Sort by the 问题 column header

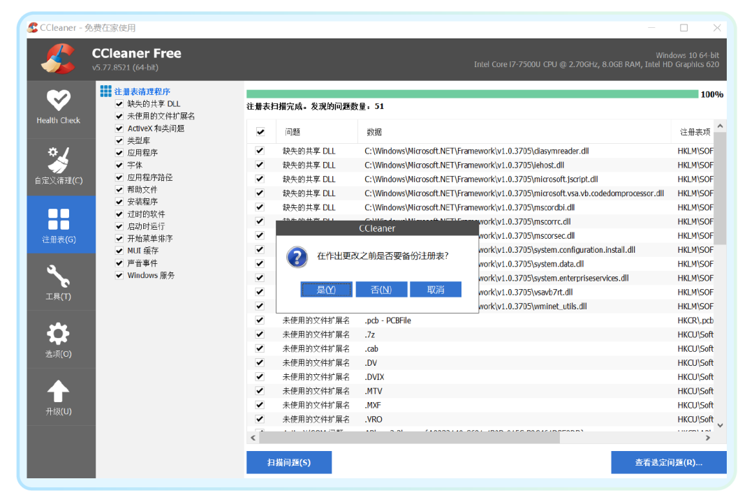pos(317,132)
